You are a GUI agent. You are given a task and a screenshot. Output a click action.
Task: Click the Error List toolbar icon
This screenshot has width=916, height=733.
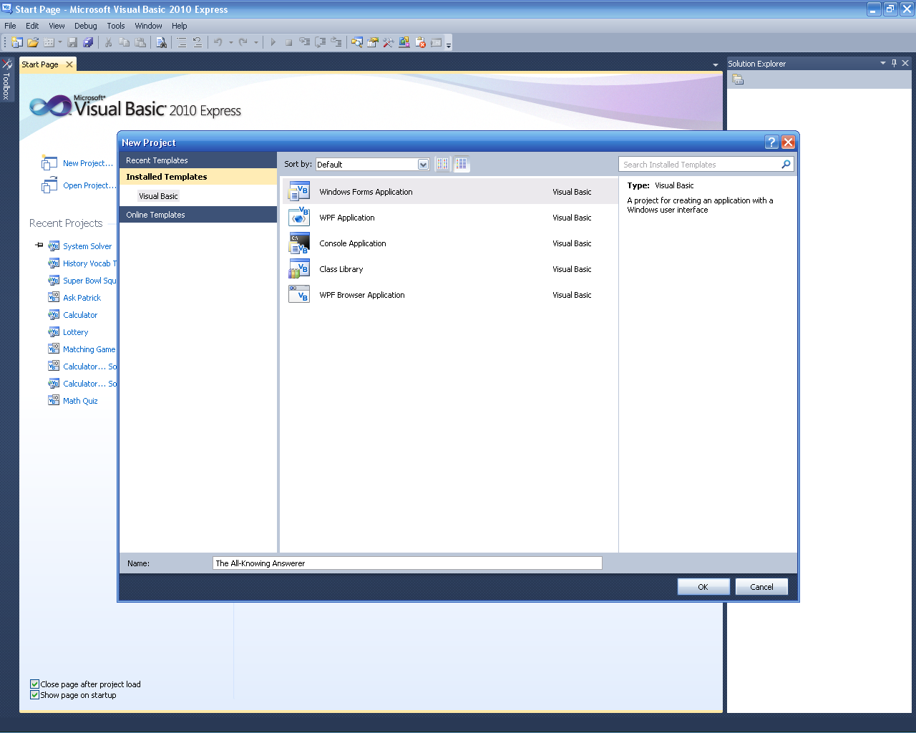tap(420, 42)
